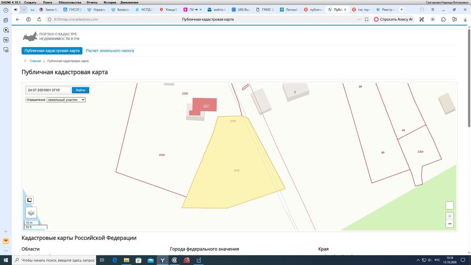Switch to the НСПД browser tab
This screenshot has height=265, width=471.
click(x=145, y=9)
